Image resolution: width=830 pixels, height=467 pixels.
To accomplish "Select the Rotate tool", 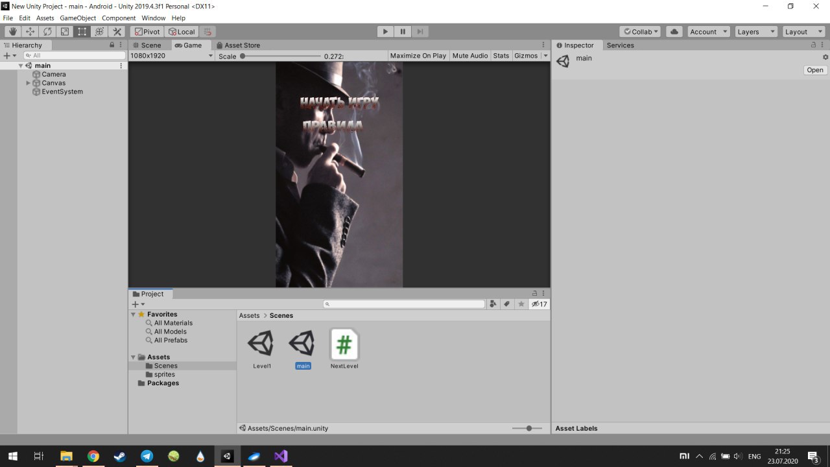I will coord(47,32).
